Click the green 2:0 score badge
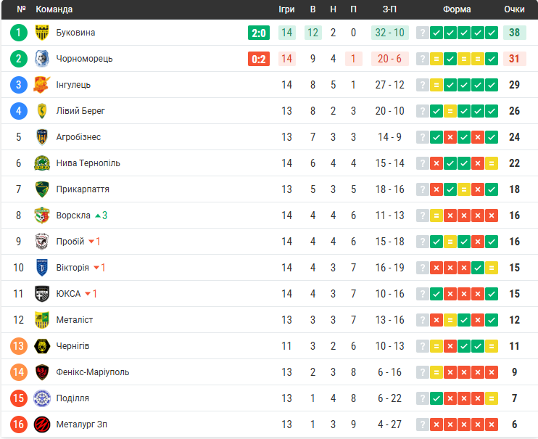The height and width of the screenshot is (439, 538). pos(259,33)
